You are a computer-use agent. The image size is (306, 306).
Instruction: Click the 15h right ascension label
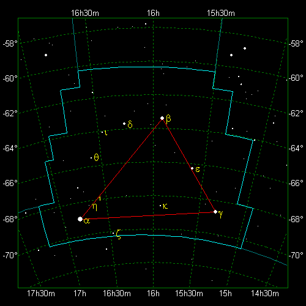(x=225, y=294)
